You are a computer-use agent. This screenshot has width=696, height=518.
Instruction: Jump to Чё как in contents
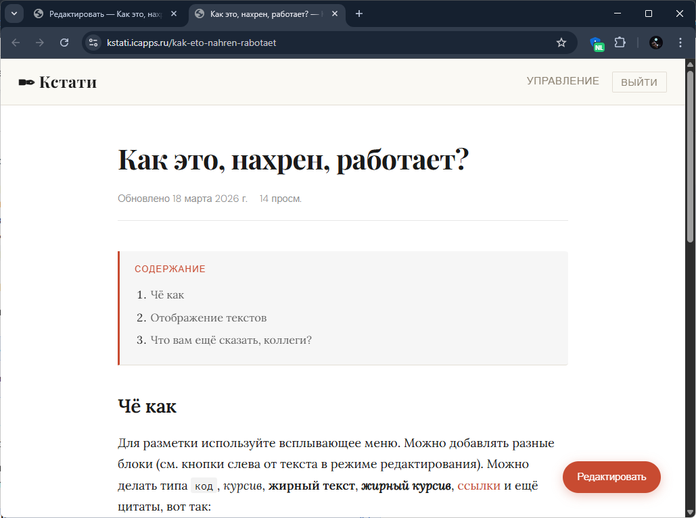[167, 295]
